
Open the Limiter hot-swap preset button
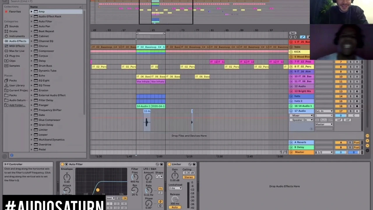click(190, 164)
